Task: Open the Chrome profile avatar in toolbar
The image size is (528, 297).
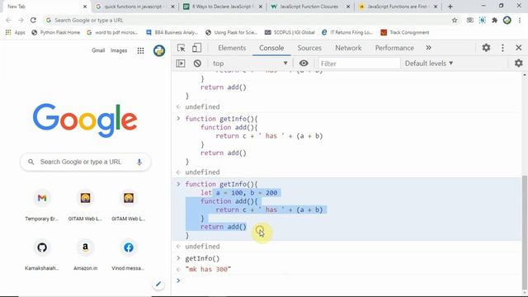Action: point(507,20)
